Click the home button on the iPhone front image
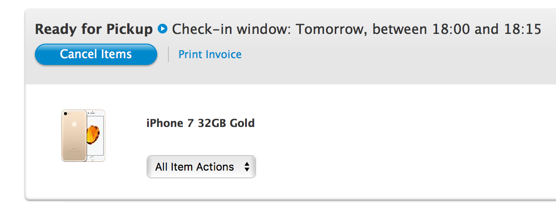Image resolution: width=556 pixels, height=220 pixels. point(93,158)
